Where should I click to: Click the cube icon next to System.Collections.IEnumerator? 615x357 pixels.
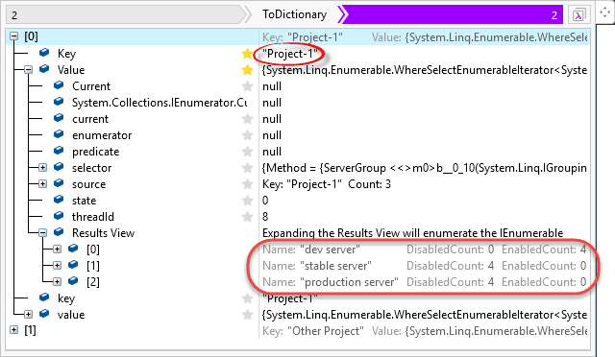pyautogui.click(x=59, y=102)
